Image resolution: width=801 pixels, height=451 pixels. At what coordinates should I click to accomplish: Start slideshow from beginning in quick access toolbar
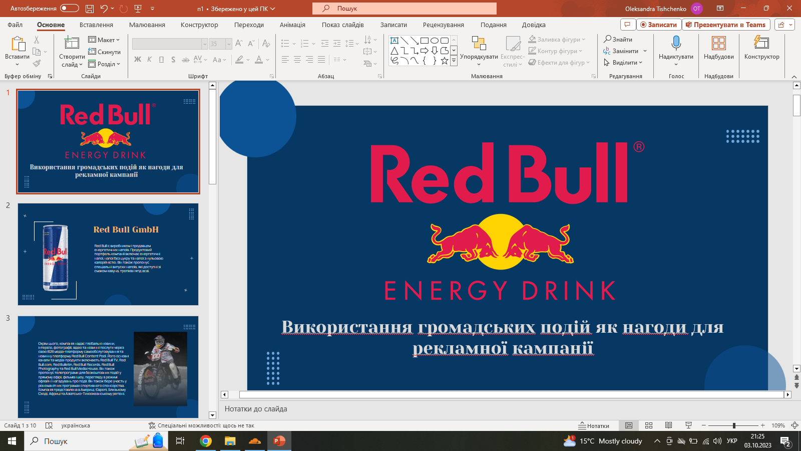[138, 9]
